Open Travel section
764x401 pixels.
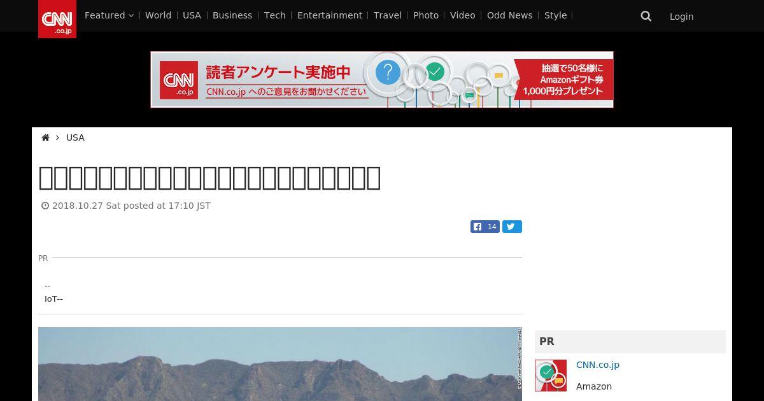coord(388,15)
